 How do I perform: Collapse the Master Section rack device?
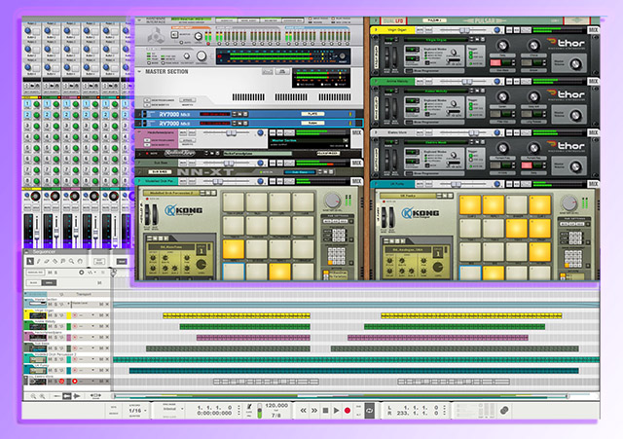(139, 71)
